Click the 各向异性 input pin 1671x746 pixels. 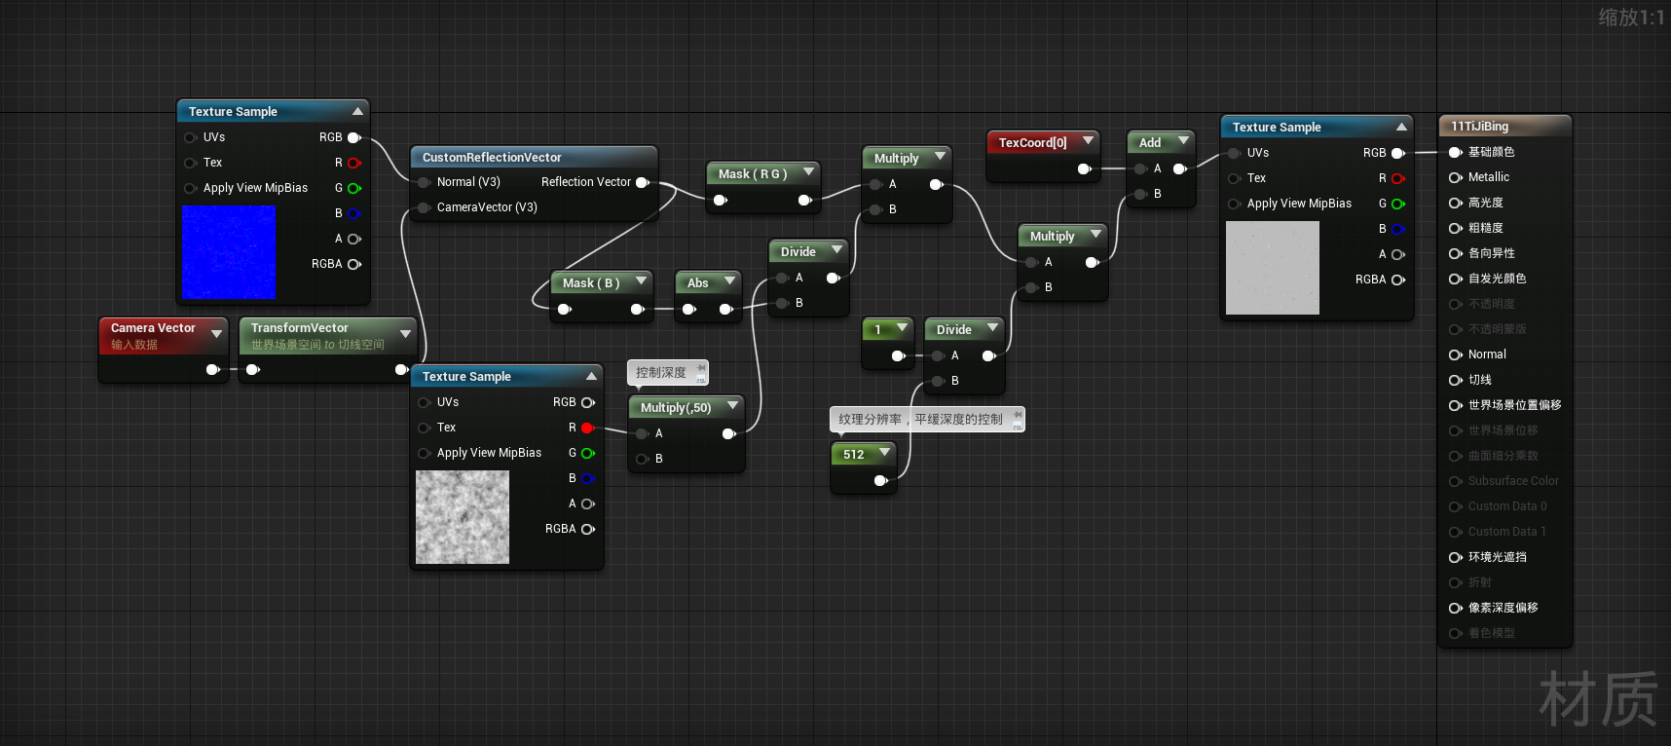[1456, 253]
